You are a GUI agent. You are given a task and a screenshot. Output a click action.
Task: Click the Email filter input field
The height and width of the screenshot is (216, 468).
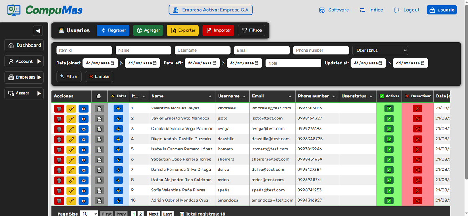[262, 51]
